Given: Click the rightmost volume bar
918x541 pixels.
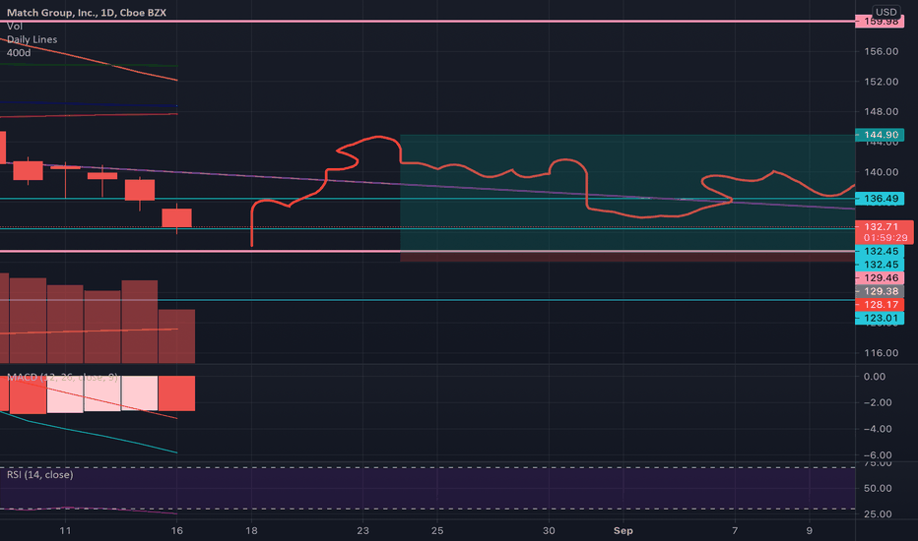Looking at the screenshot, I should (x=177, y=336).
